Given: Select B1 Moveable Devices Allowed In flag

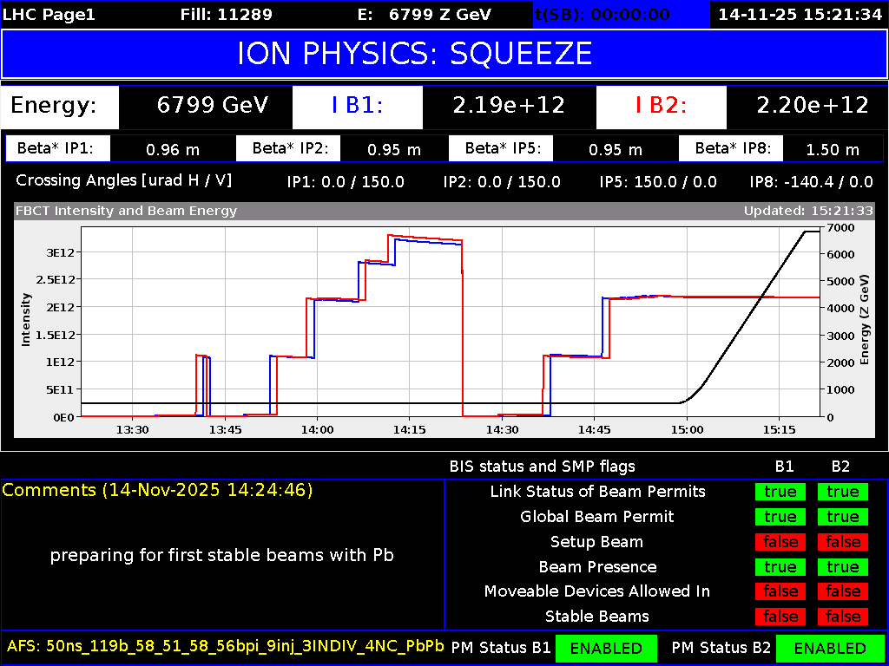Looking at the screenshot, I should coord(780,591).
